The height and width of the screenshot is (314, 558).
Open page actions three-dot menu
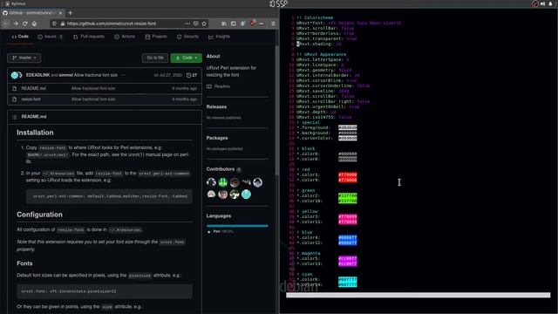[x=187, y=24]
